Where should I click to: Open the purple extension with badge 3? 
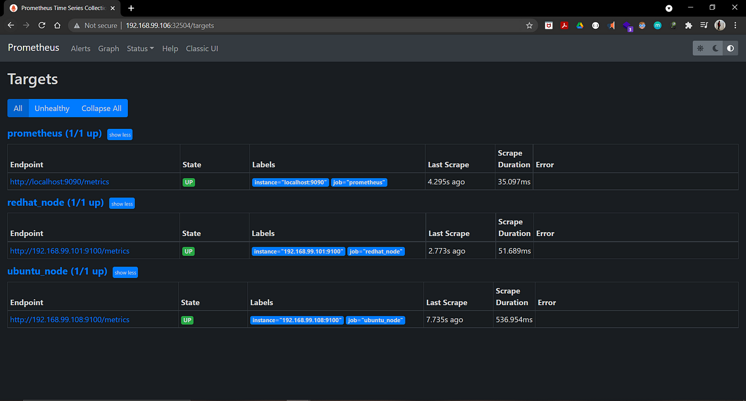point(627,26)
